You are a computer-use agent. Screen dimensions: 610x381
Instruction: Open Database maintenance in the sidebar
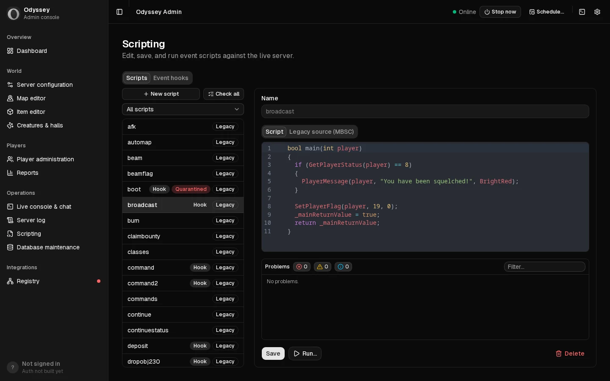(54, 247)
